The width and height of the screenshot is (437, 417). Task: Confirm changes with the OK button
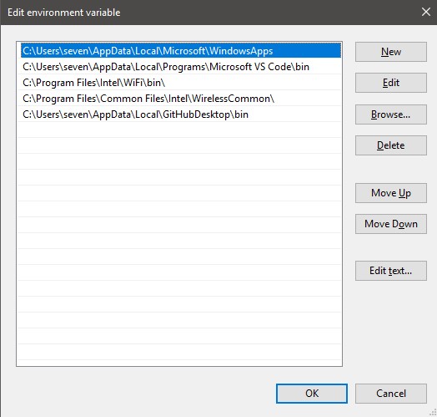312,394
